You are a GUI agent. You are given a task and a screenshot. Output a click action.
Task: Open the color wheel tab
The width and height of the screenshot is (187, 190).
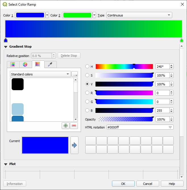coord(25,64)
